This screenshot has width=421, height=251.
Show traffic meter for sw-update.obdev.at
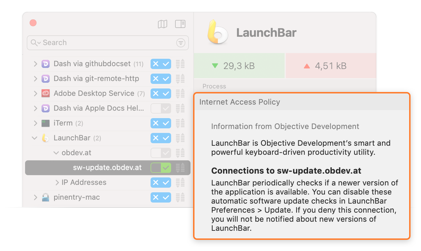(x=180, y=168)
